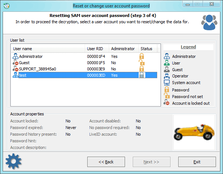The height and width of the screenshot is (174, 223).
Task: Click the selected test row's lock icon
Action: 142,75
